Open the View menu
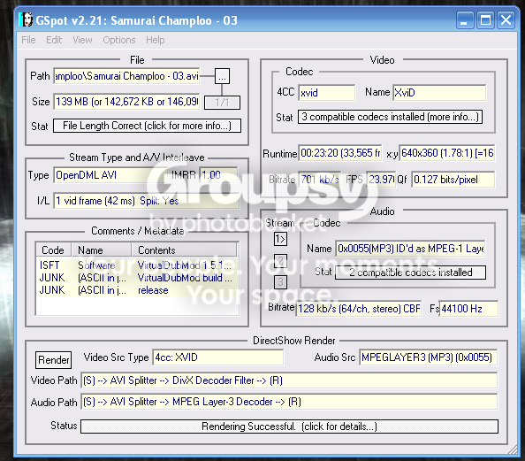The height and width of the screenshot is (461, 525). (82, 40)
